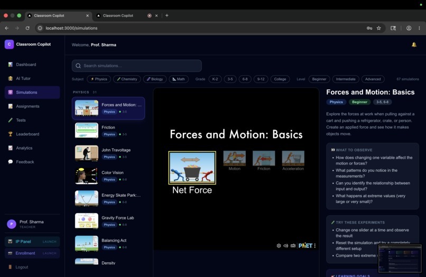The height and width of the screenshot is (277, 426).
Task: Click the Beginner tag in details panel
Action: [x=359, y=102]
